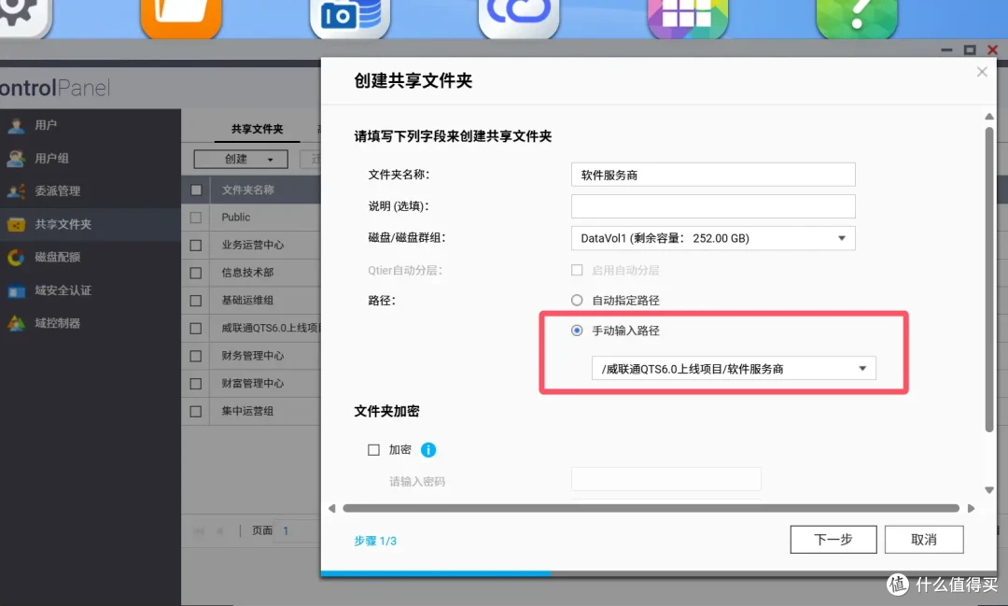This screenshot has height=606, width=1008.
Task: Click the quota icon beside 磁盘配额
Action: [16, 258]
